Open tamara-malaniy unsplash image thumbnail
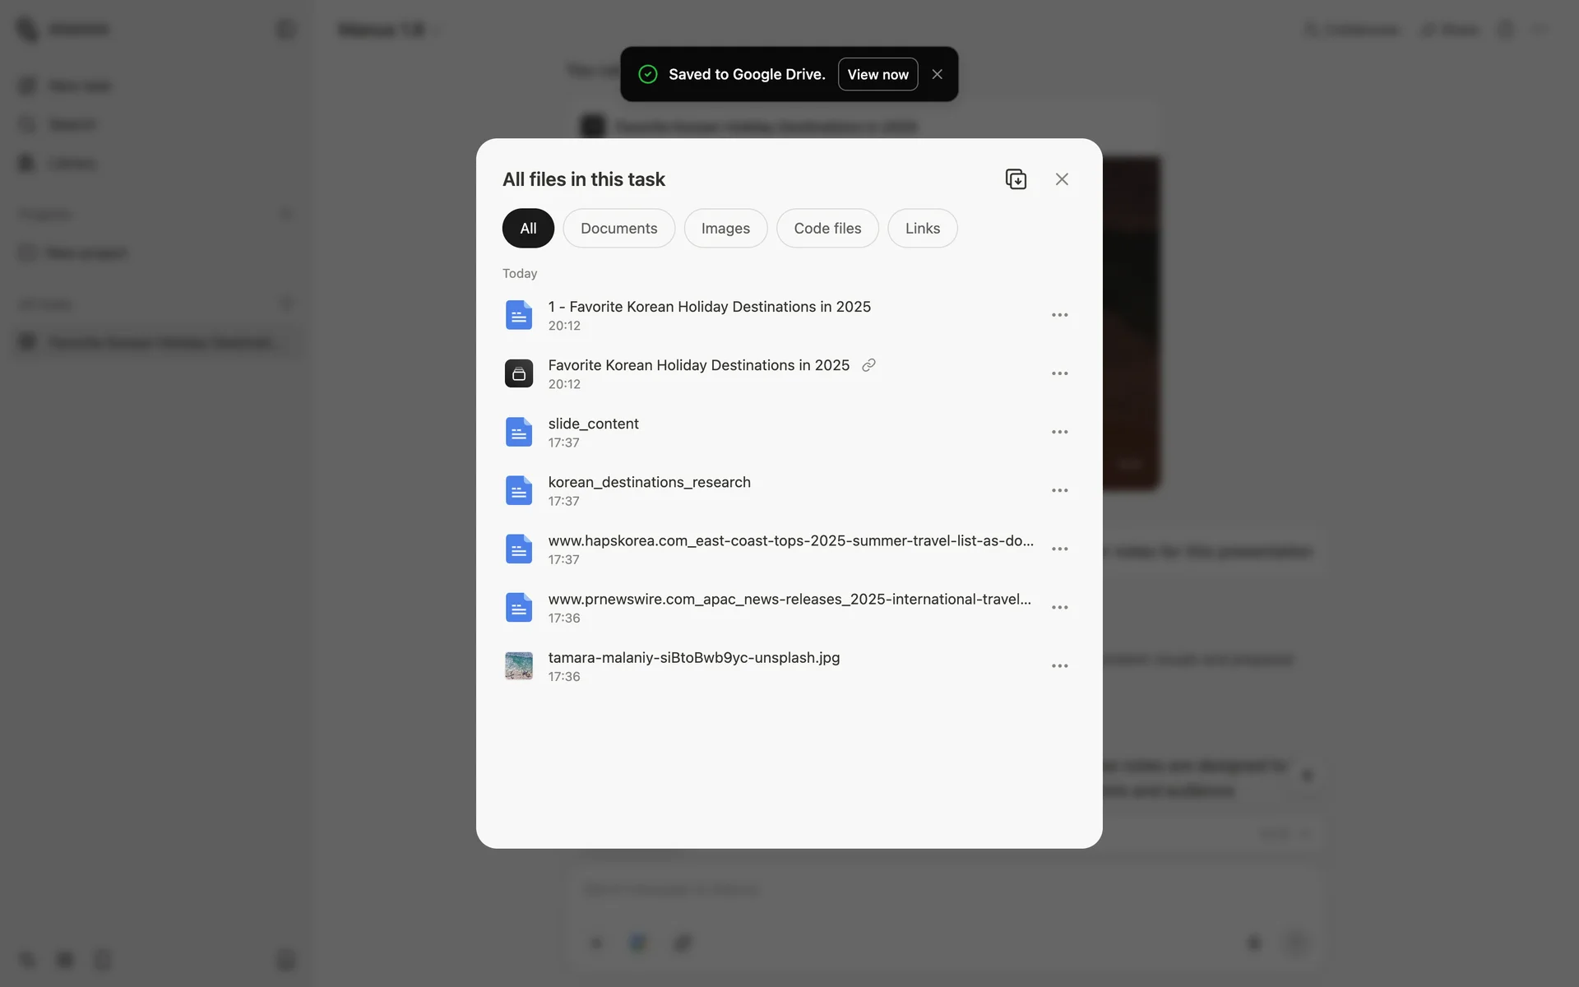Image resolution: width=1579 pixels, height=987 pixels. [x=519, y=665]
